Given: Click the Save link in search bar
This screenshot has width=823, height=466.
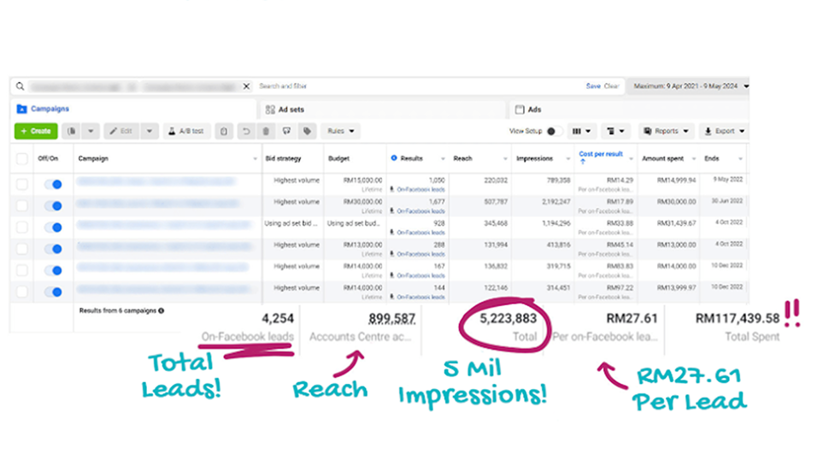Looking at the screenshot, I should click(592, 86).
